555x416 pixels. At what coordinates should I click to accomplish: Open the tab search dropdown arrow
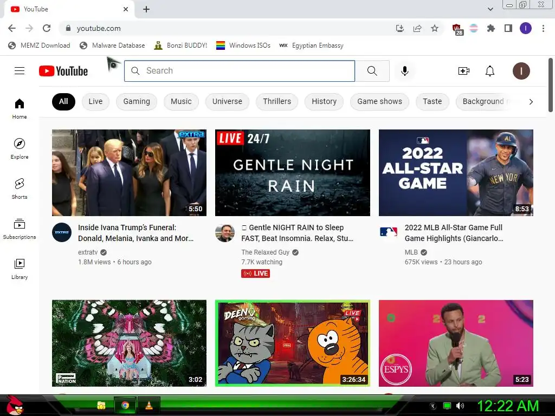pyautogui.click(x=490, y=9)
